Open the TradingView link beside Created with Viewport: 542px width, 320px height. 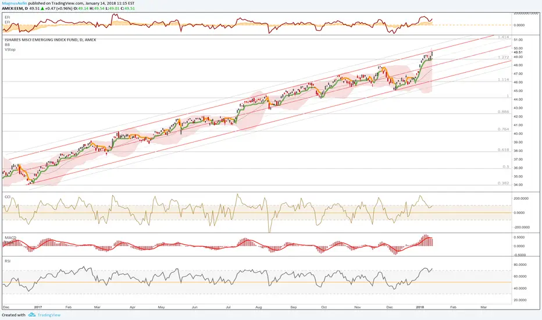click(49, 315)
